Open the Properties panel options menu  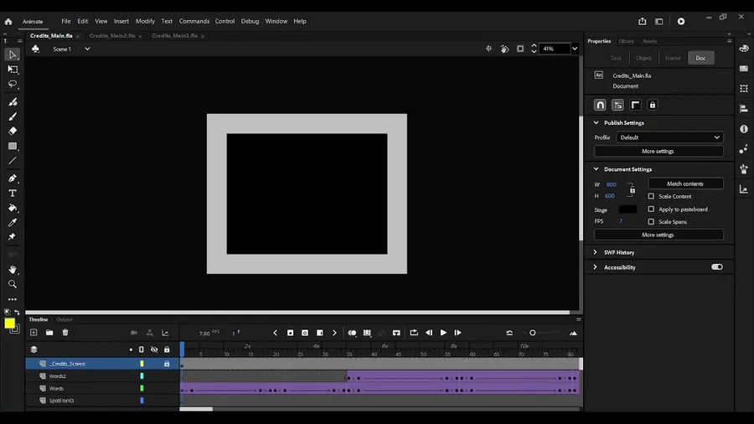(730, 41)
